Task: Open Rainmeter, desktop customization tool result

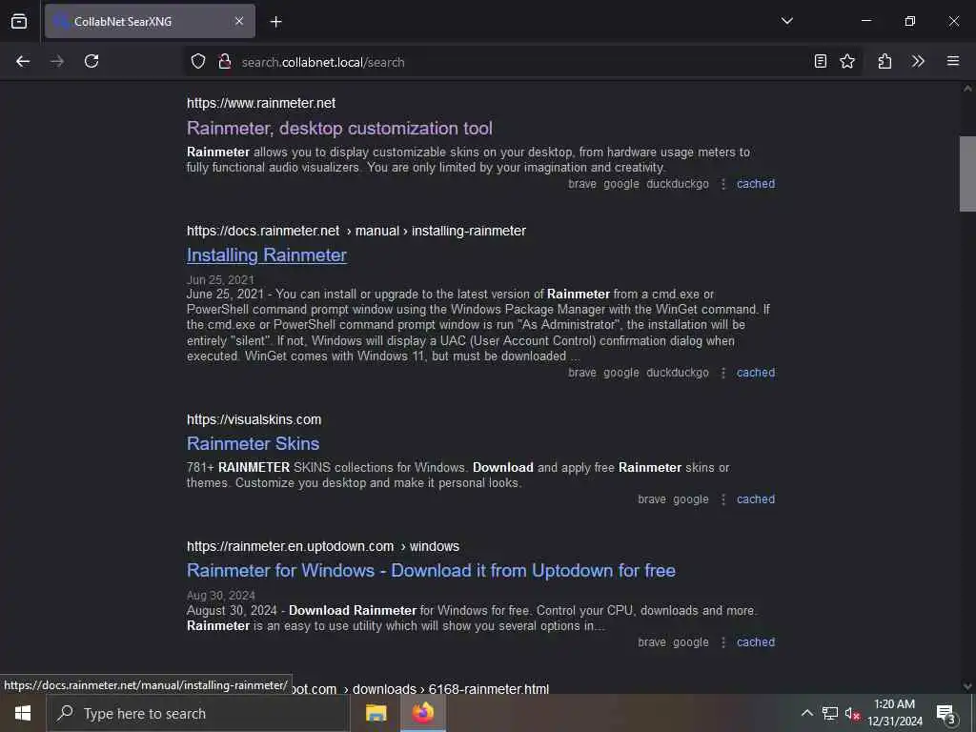Action: 339,129
